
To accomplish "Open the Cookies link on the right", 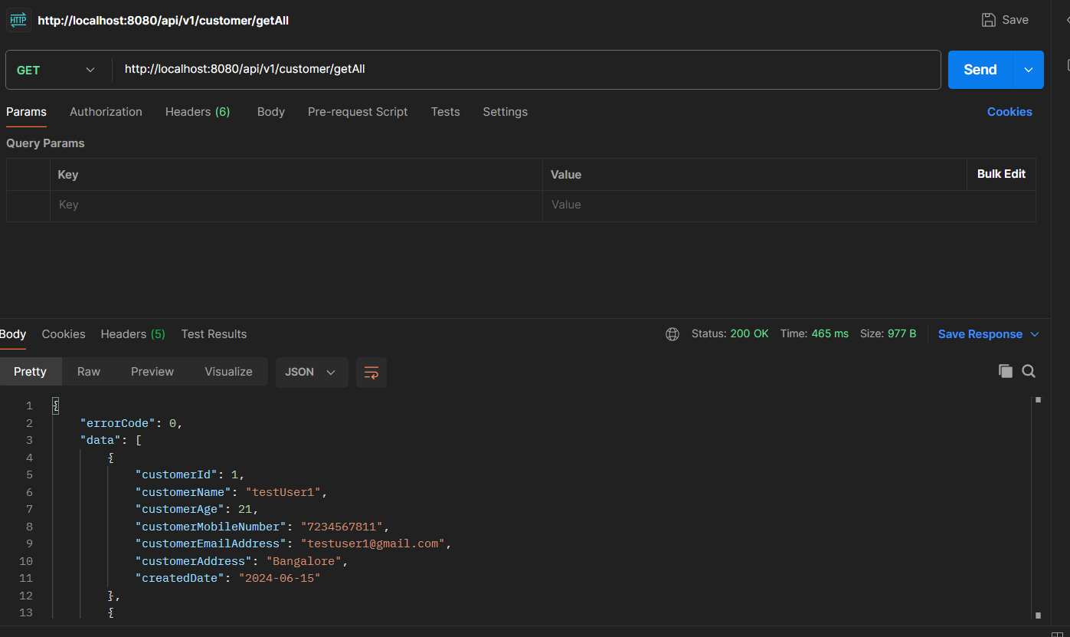I will click(1009, 112).
